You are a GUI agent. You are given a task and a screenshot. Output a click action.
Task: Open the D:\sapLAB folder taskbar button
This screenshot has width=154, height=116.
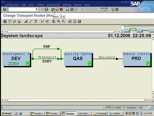tap(100, 113)
